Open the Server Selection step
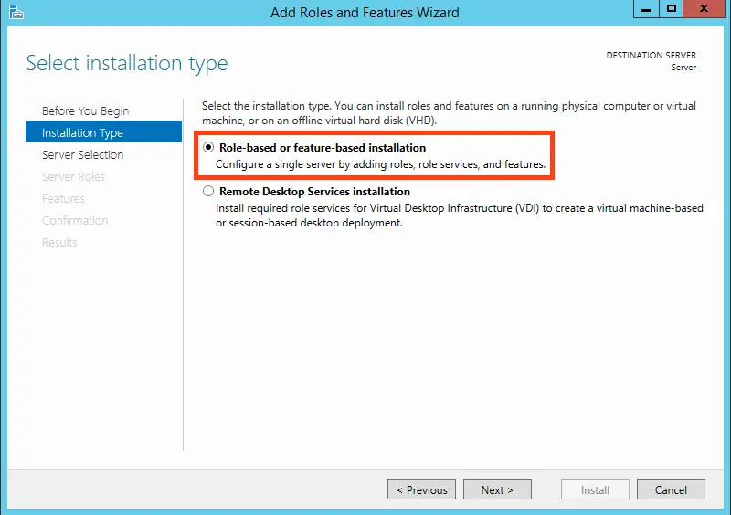Viewport: 731px width, 515px height. 82,154
